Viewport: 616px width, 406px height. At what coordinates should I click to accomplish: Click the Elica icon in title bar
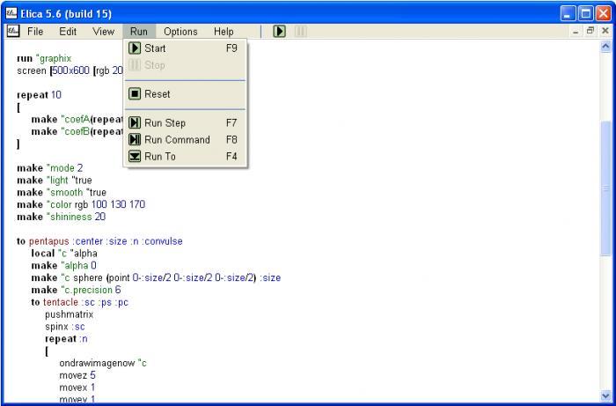11,14
